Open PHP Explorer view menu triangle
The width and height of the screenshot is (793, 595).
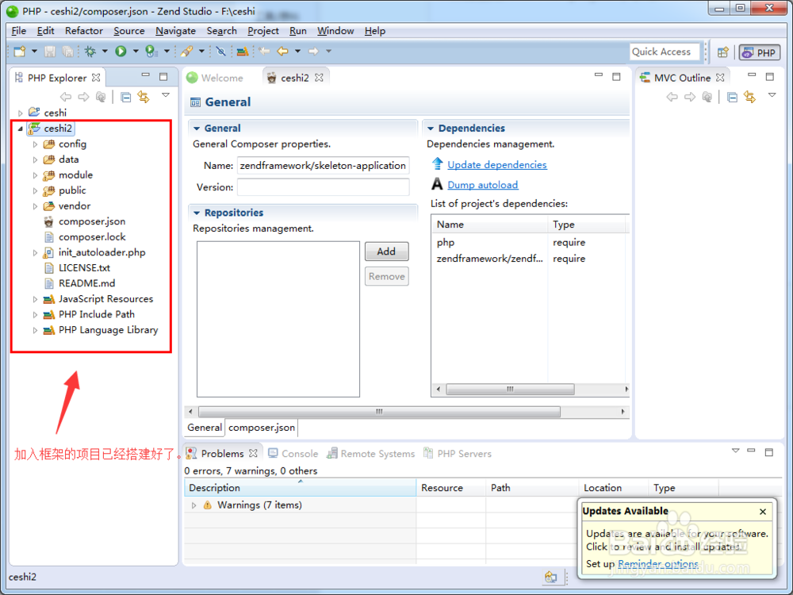point(166,95)
